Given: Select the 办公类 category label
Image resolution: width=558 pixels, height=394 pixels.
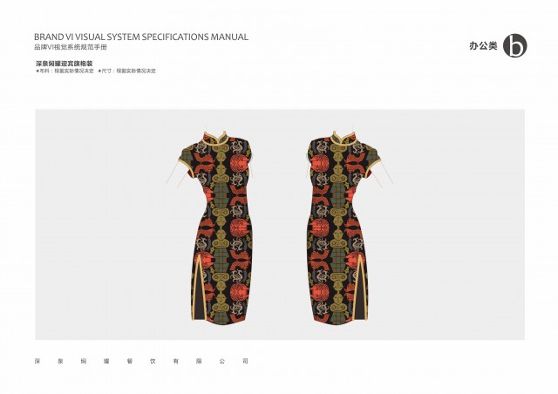Looking at the screenshot, I should click(483, 46).
